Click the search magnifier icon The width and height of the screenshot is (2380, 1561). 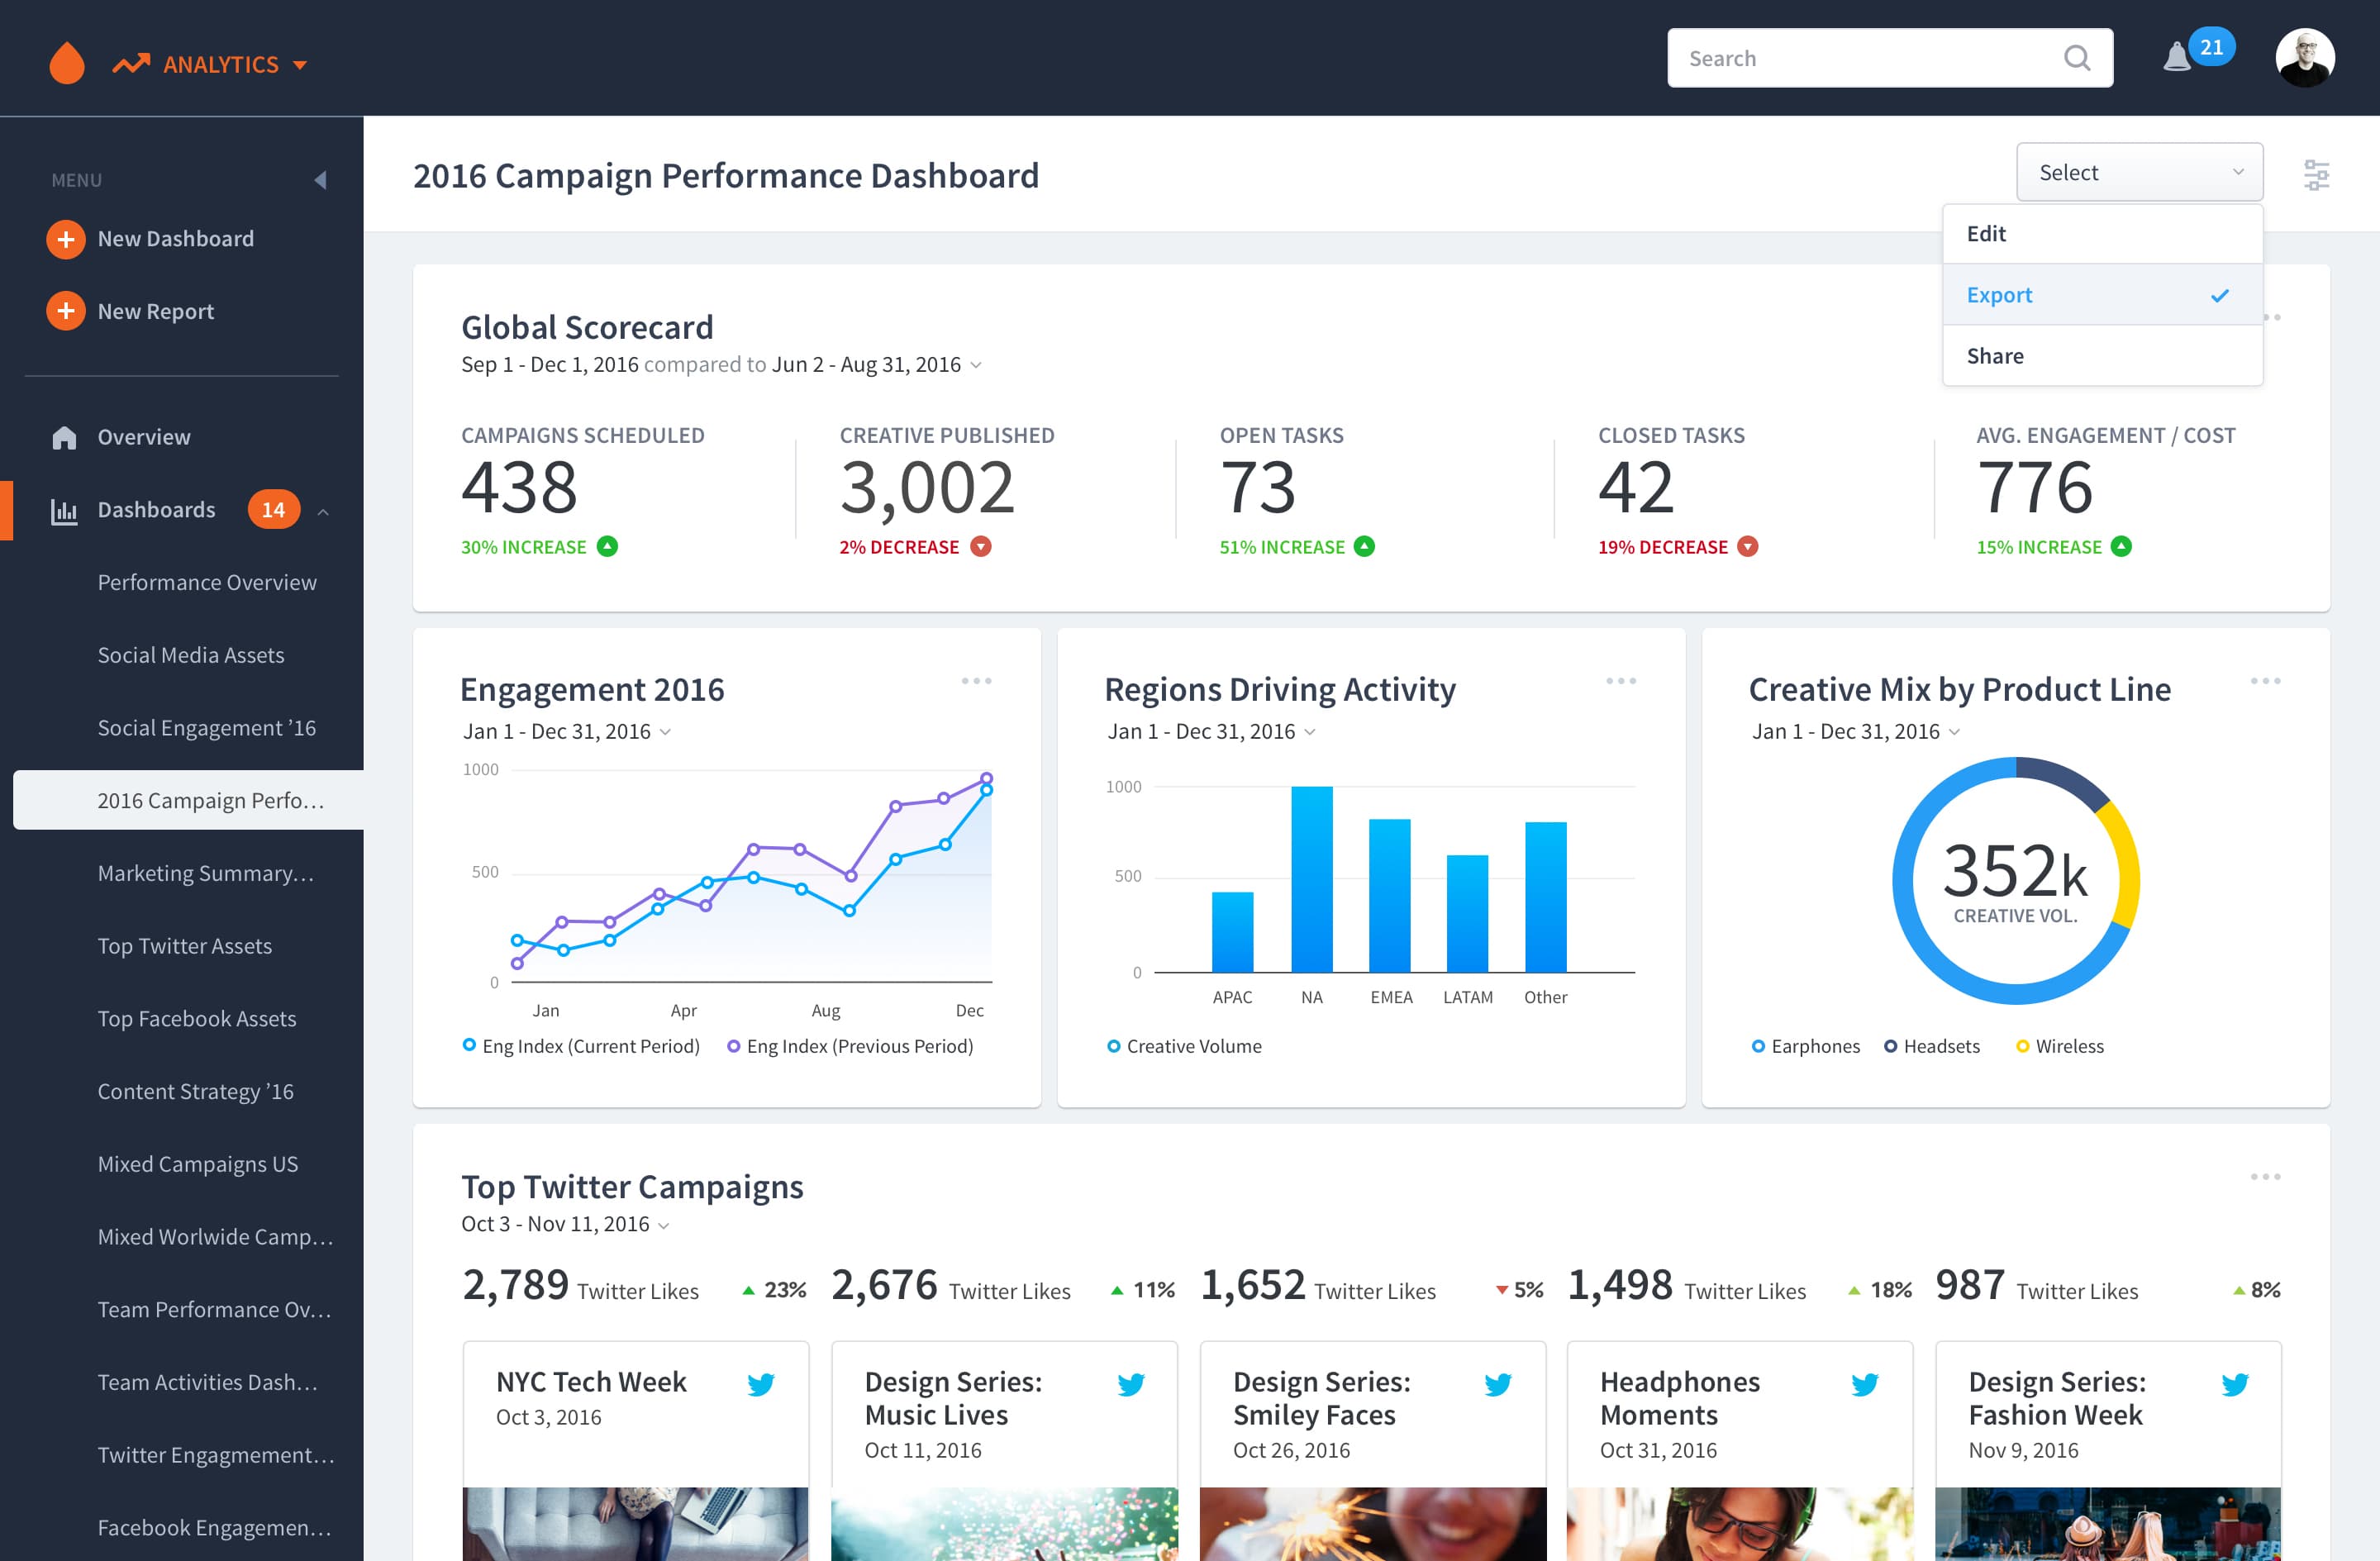click(x=2077, y=58)
